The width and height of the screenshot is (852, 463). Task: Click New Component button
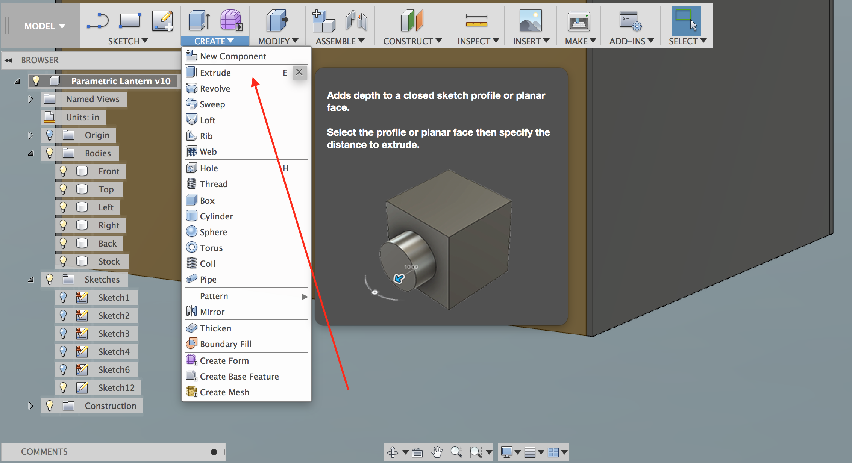point(233,55)
